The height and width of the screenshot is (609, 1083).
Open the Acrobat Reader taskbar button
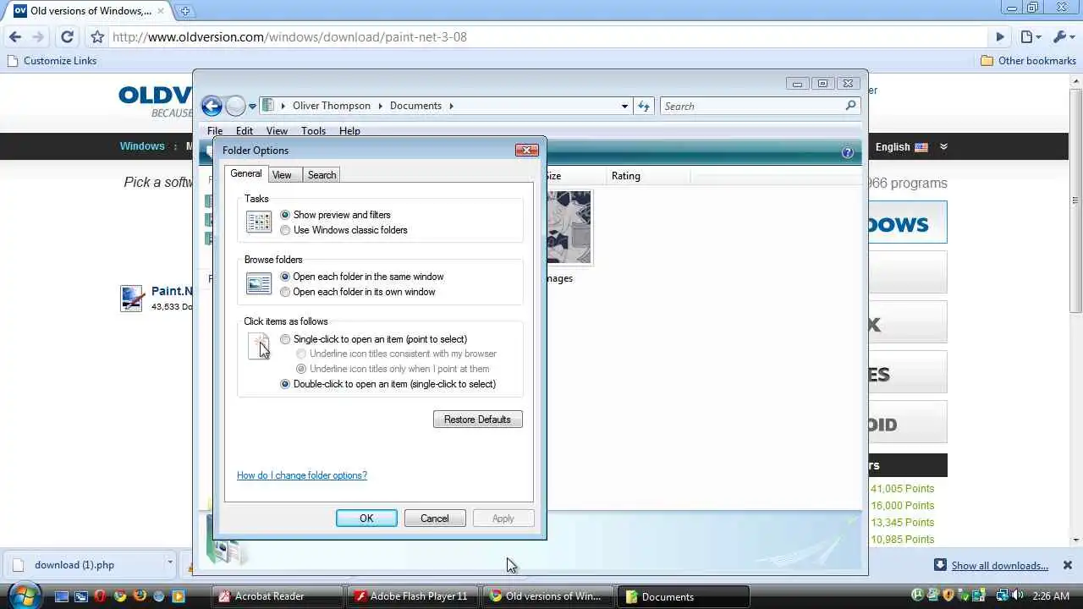coord(277,596)
